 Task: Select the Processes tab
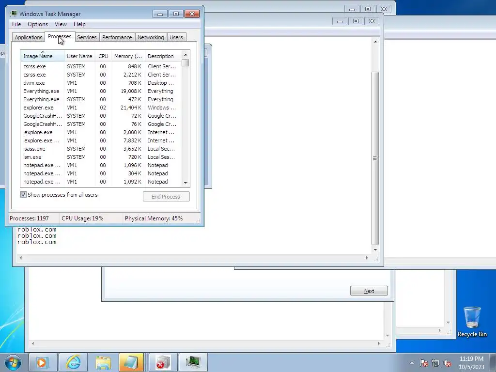[x=60, y=36]
